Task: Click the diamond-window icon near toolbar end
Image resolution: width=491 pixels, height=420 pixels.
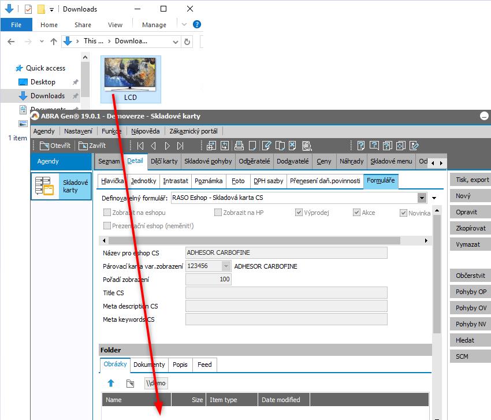Action: coord(401,146)
